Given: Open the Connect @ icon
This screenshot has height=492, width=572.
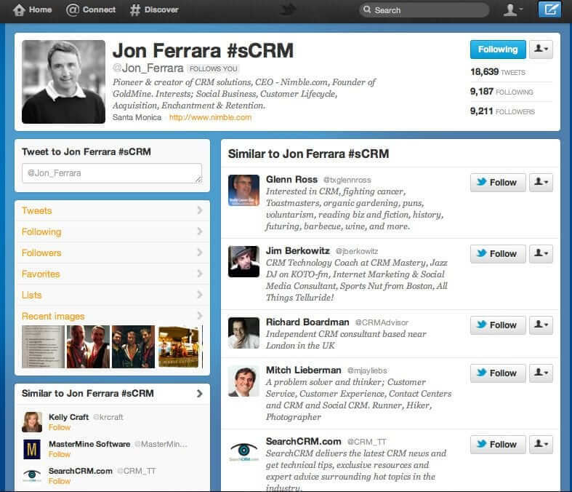Looking at the screenshot, I should [72, 10].
